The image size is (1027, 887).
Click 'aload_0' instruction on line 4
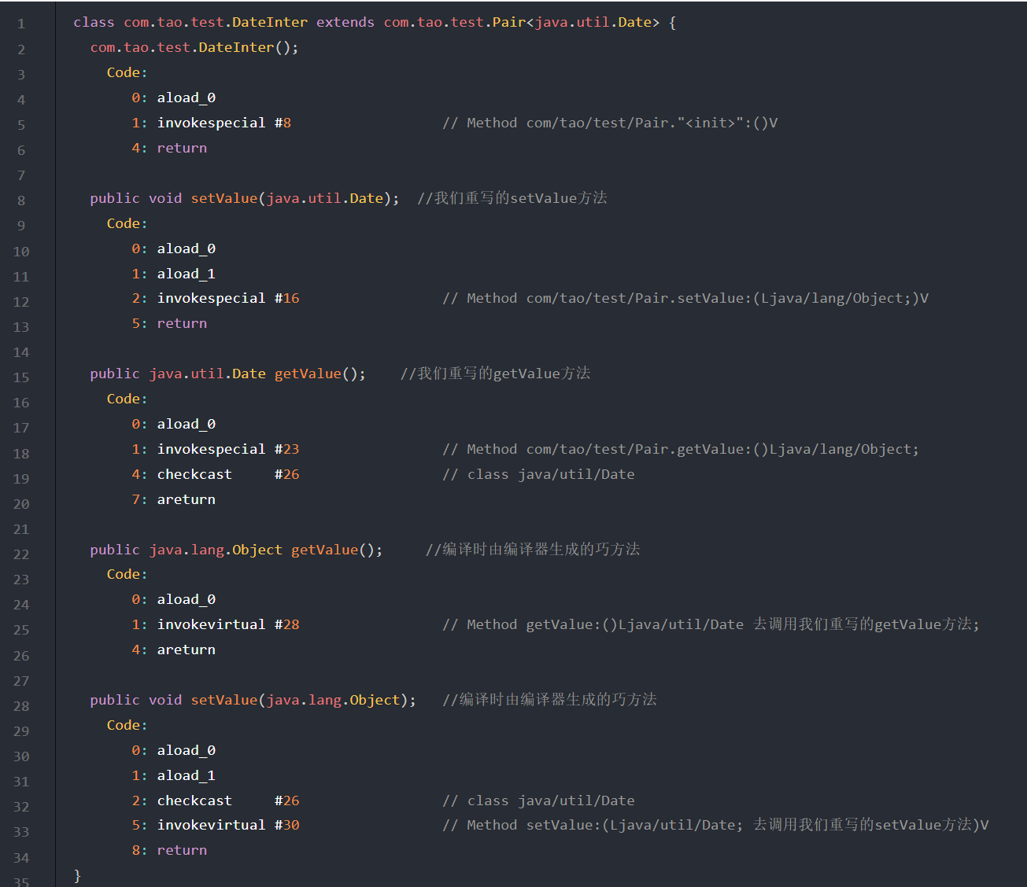pyautogui.click(x=187, y=98)
